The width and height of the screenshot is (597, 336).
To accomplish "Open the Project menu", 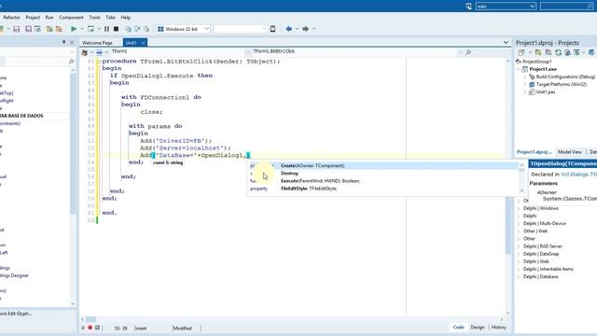I will pyautogui.click(x=33, y=18).
